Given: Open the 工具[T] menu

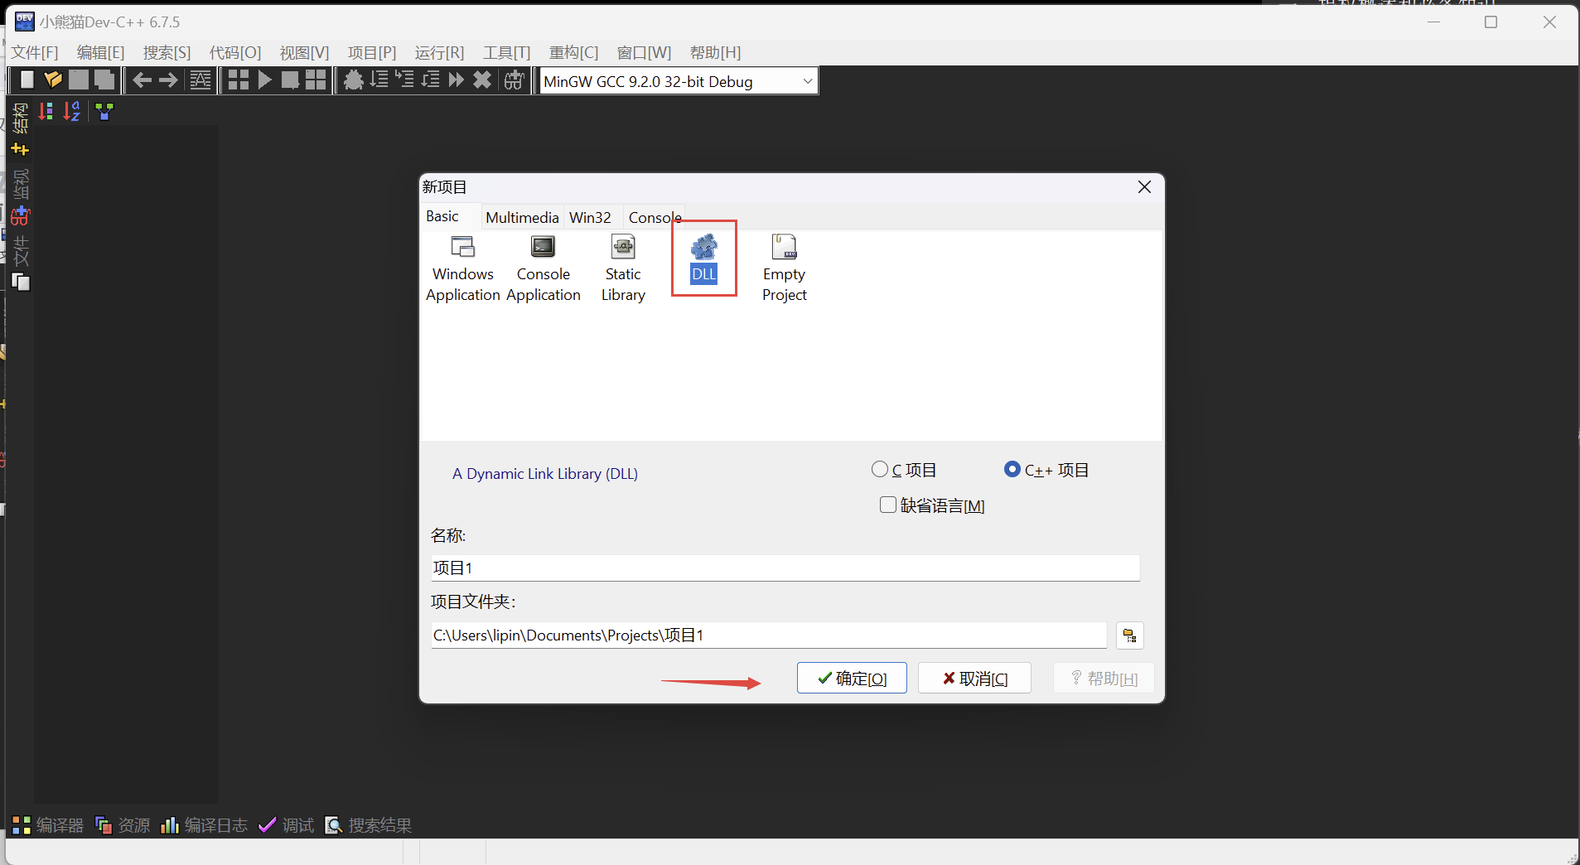Looking at the screenshot, I should [x=507, y=52].
